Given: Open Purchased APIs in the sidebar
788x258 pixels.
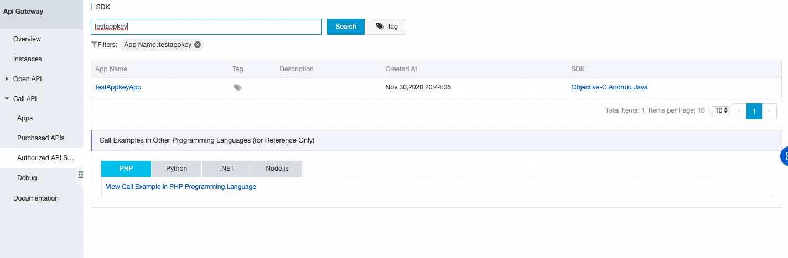Looking at the screenshot, I should [42, 138].
